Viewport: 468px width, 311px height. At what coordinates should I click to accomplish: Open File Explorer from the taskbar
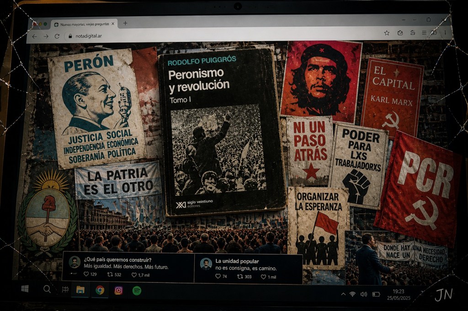pos(80,290)
